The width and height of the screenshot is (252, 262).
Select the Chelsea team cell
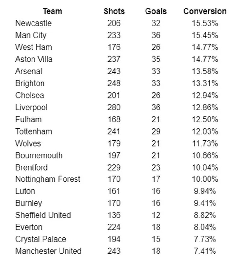tap(30, 96)
